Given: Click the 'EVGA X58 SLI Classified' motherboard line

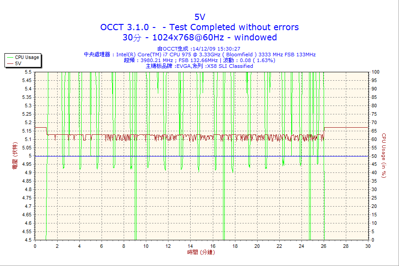Looking at the screenshot, I should 199,66.
